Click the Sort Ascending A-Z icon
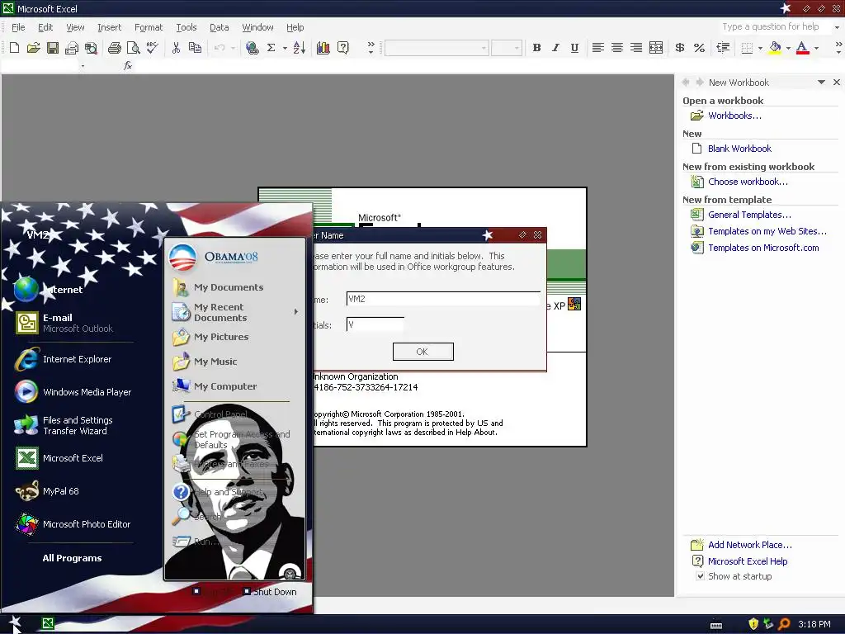The image size is (845, 634). (299, 48)
